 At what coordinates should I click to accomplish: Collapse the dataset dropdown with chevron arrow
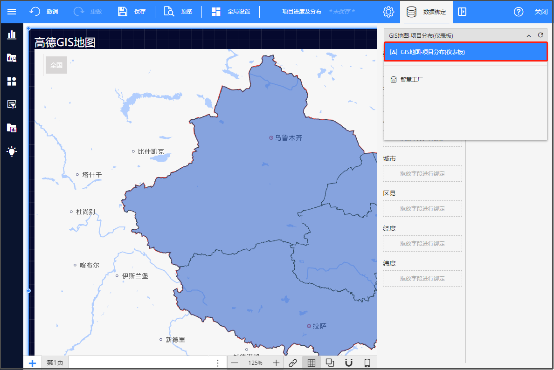pyautogui.click(x=529, y=35)
